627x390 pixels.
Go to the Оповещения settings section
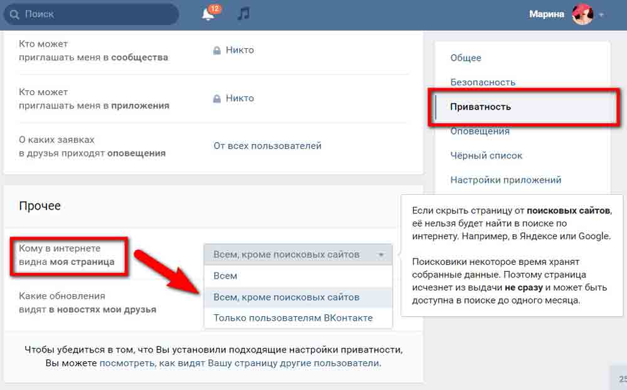(480, 131)
